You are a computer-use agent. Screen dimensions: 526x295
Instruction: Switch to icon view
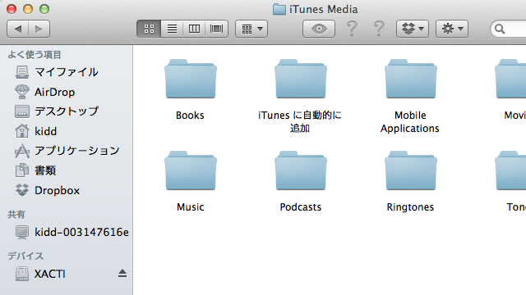[x=149, y=29]
